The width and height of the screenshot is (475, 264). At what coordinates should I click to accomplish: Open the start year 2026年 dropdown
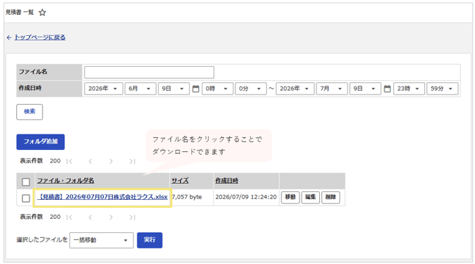pos(103,88)
